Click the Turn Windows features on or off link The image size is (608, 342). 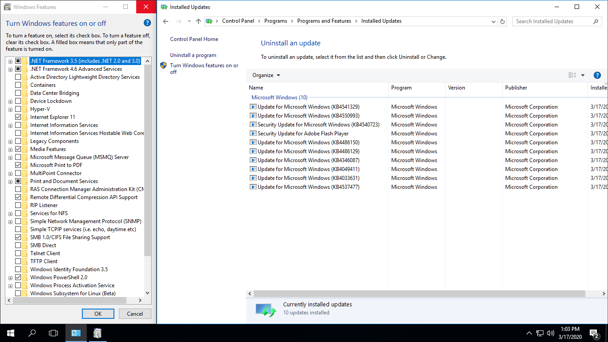pos(204,69)
